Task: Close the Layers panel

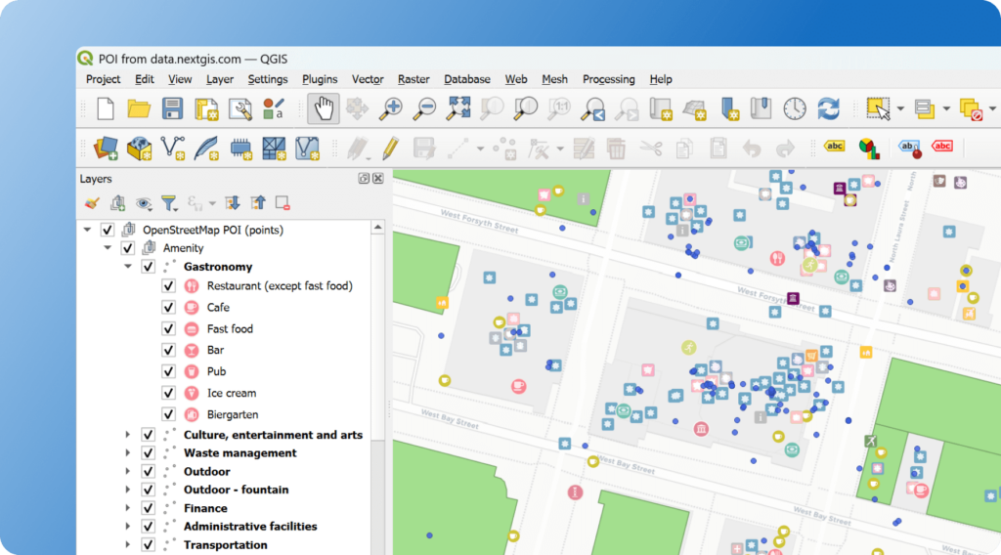Action: pyautogui.click(x=378, y=179)
